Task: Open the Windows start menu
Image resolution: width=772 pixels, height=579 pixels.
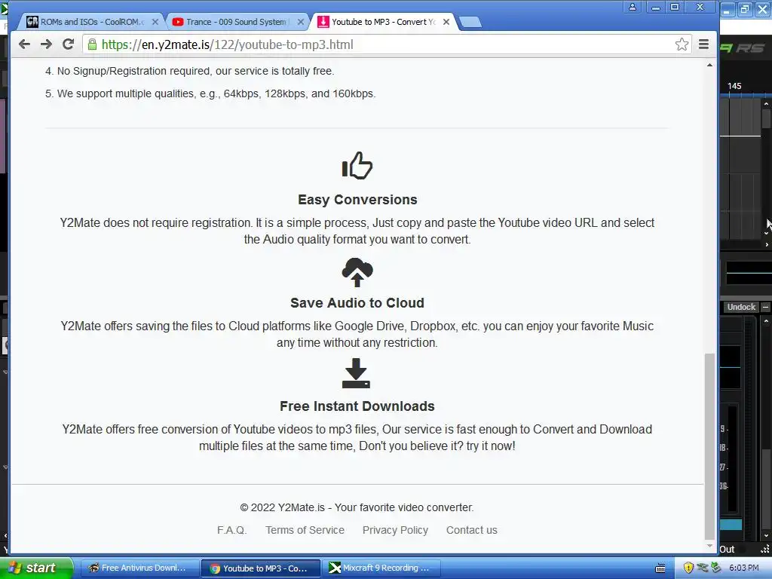Action: click(36, 568)
